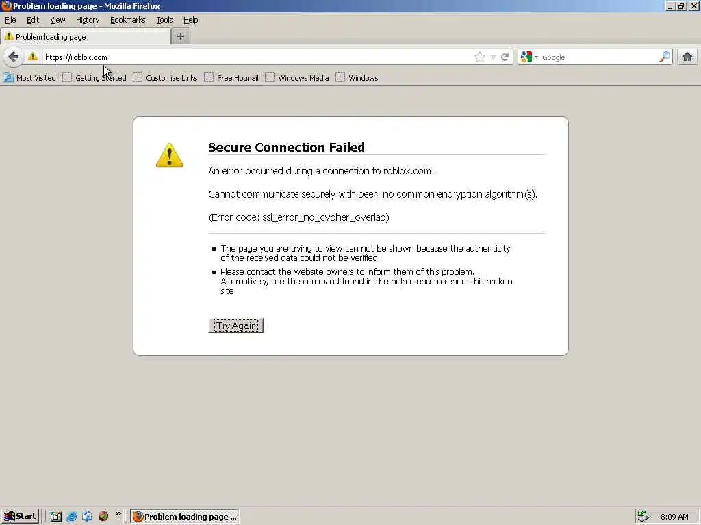Open the Bookmarks menu
This screenshot has width=701, height=525.
point(127,20)
